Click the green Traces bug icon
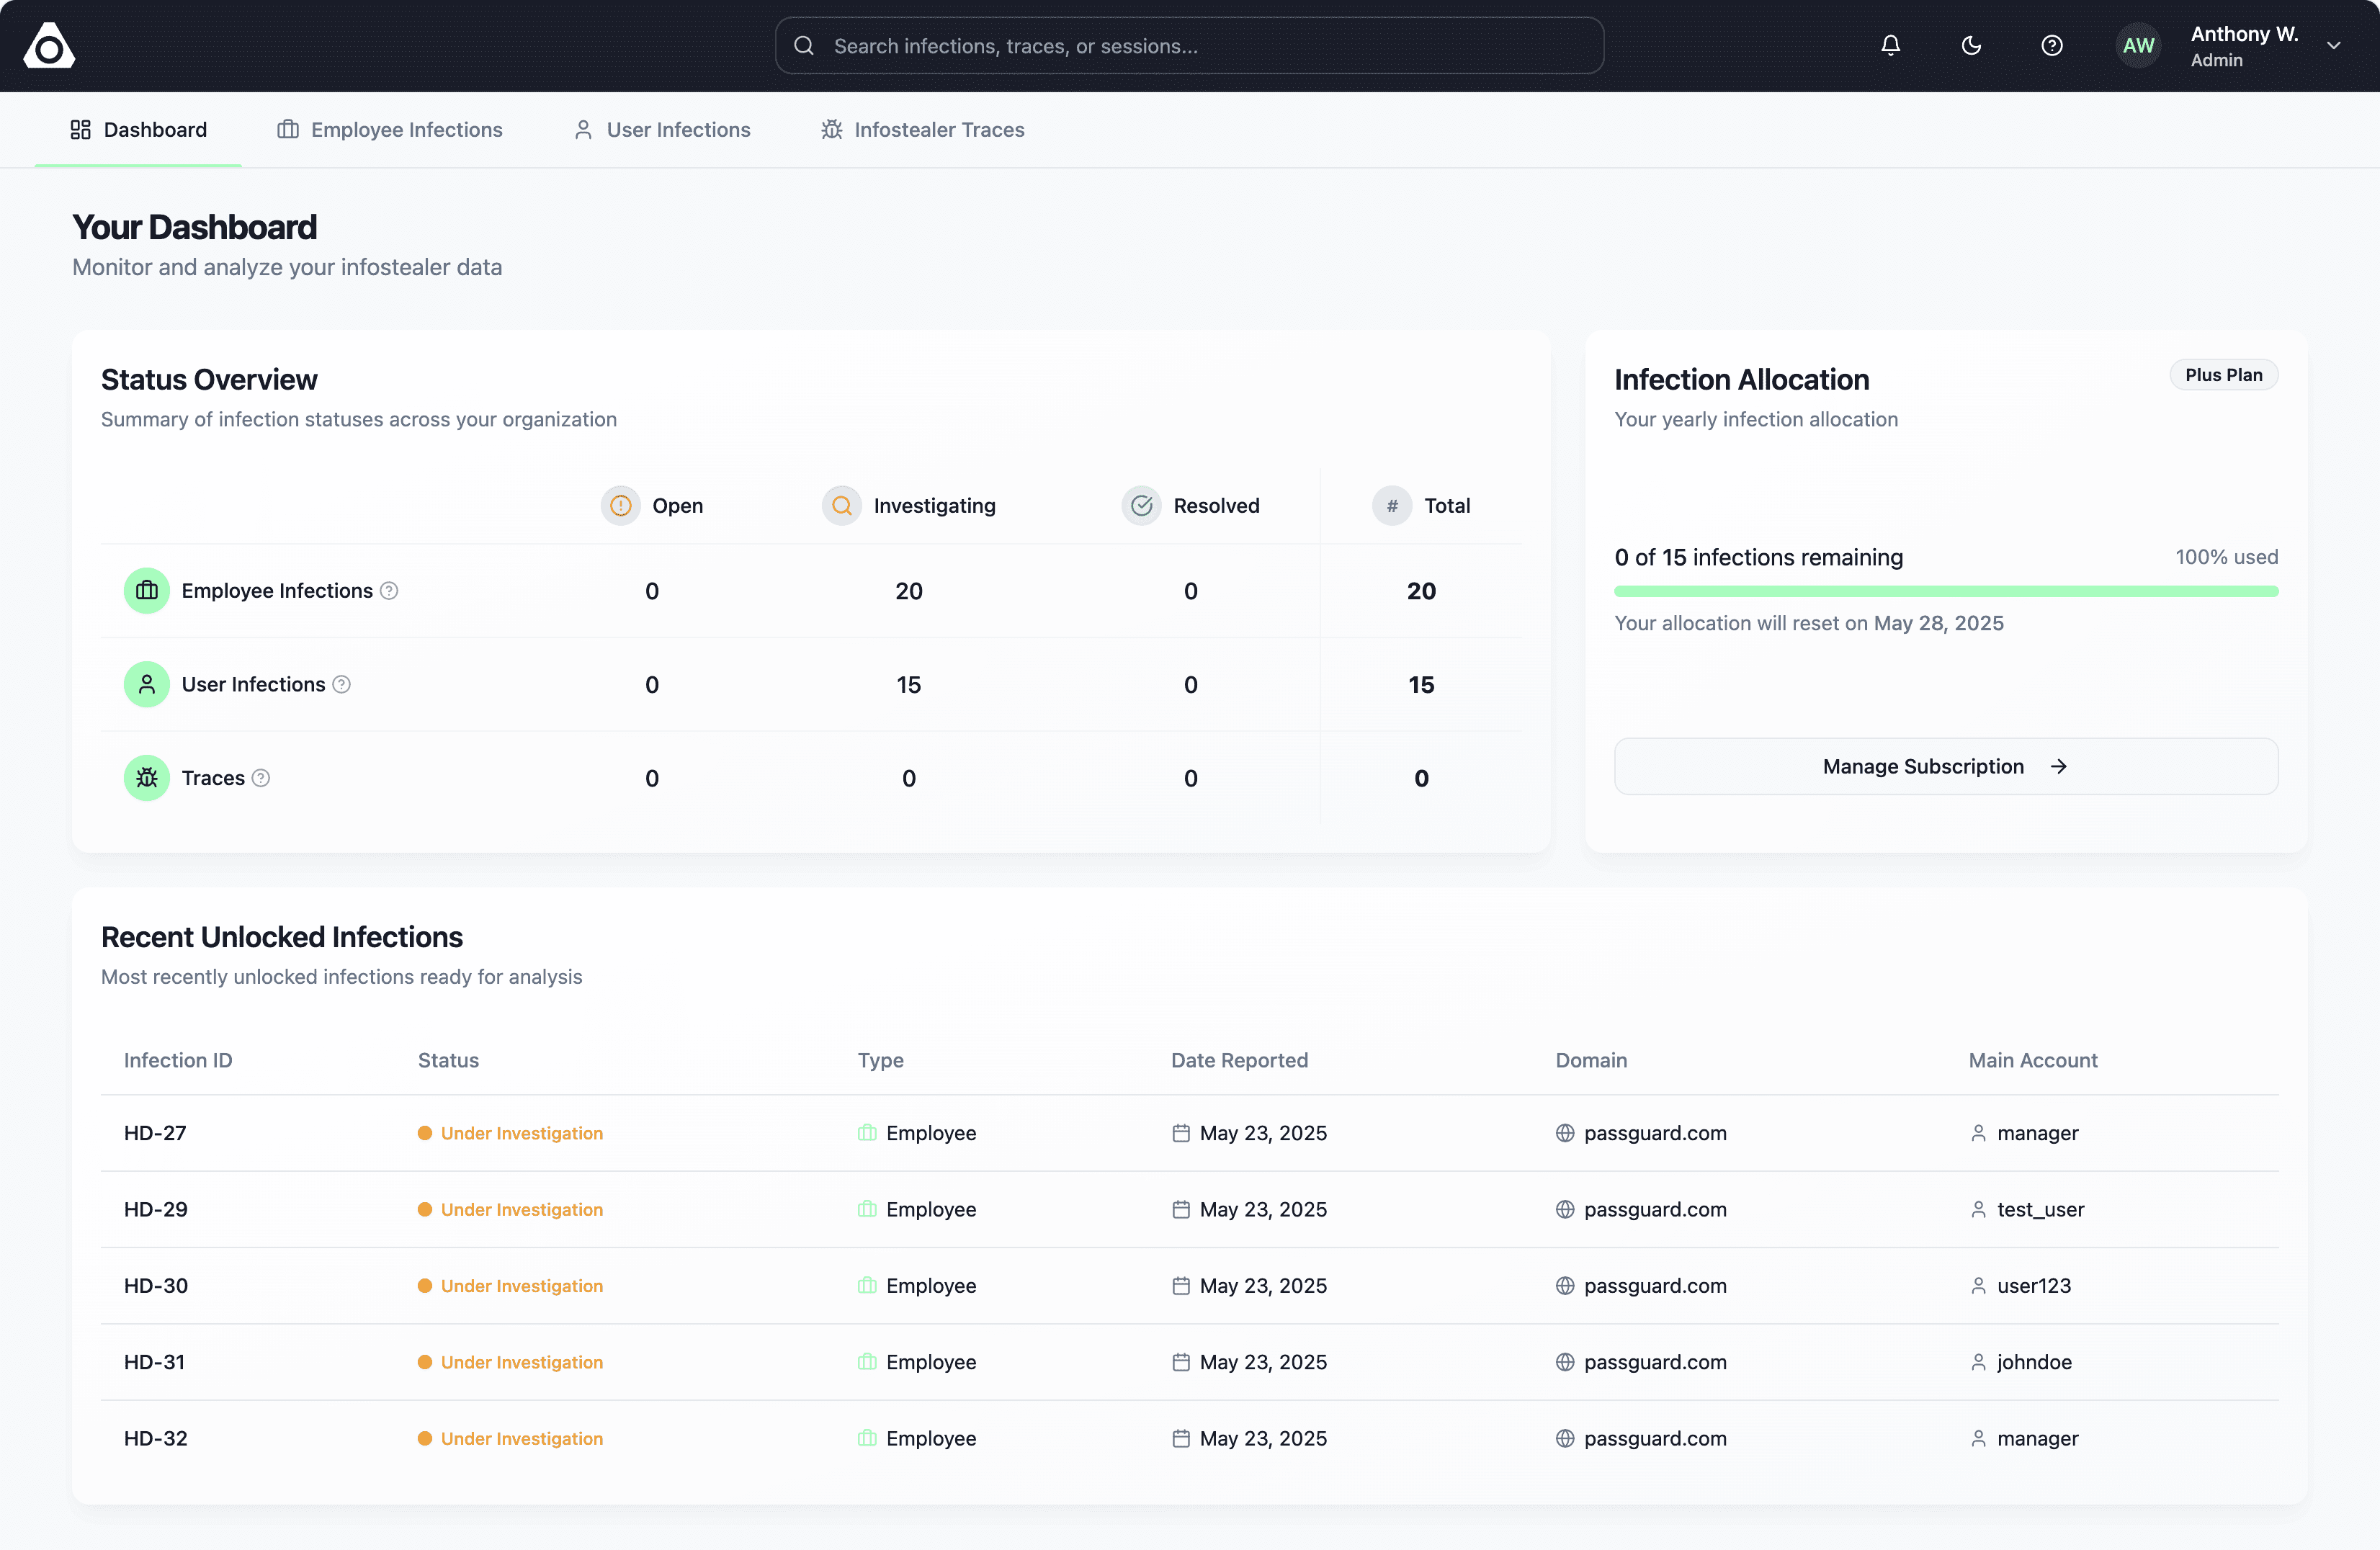Viewport: 2380px width, 1550px height. tap(147, 778)
